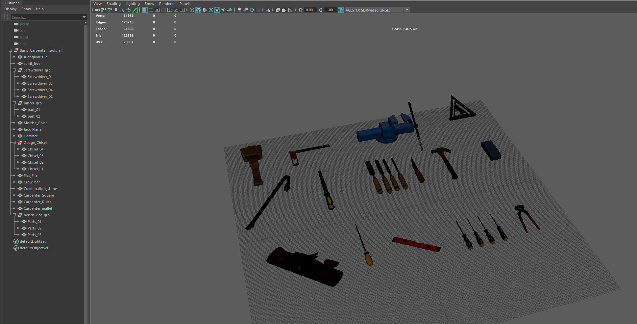Toggle the Film Gate overlay
The width and height of the screenshot is (637, 324).
pos(151,10)
